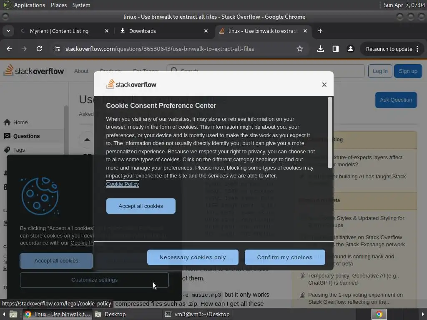Upvote the question with the up arrow

[87, 140]
